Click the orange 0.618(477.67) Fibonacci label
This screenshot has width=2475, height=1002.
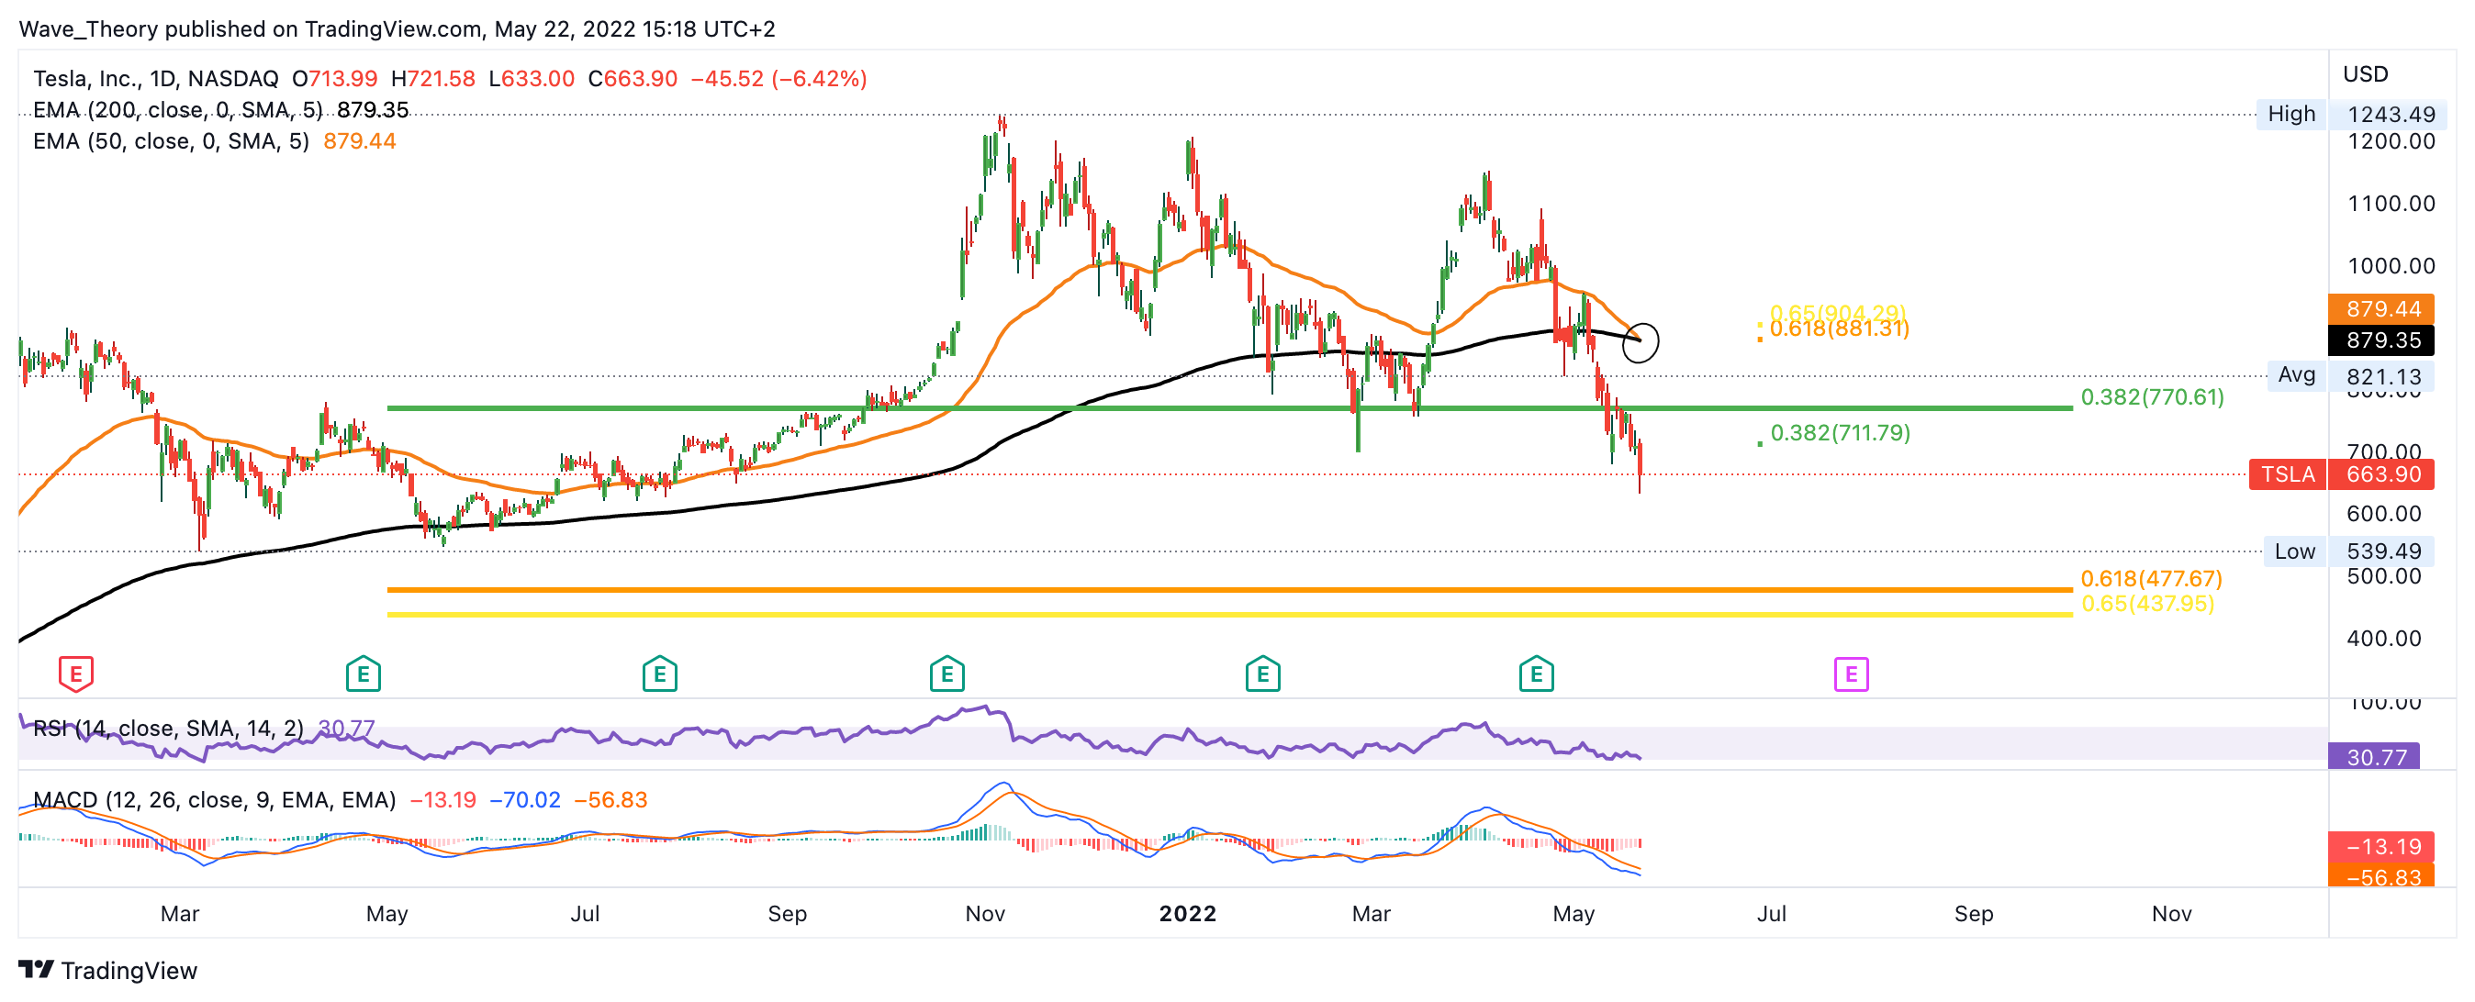point(2150,578)
